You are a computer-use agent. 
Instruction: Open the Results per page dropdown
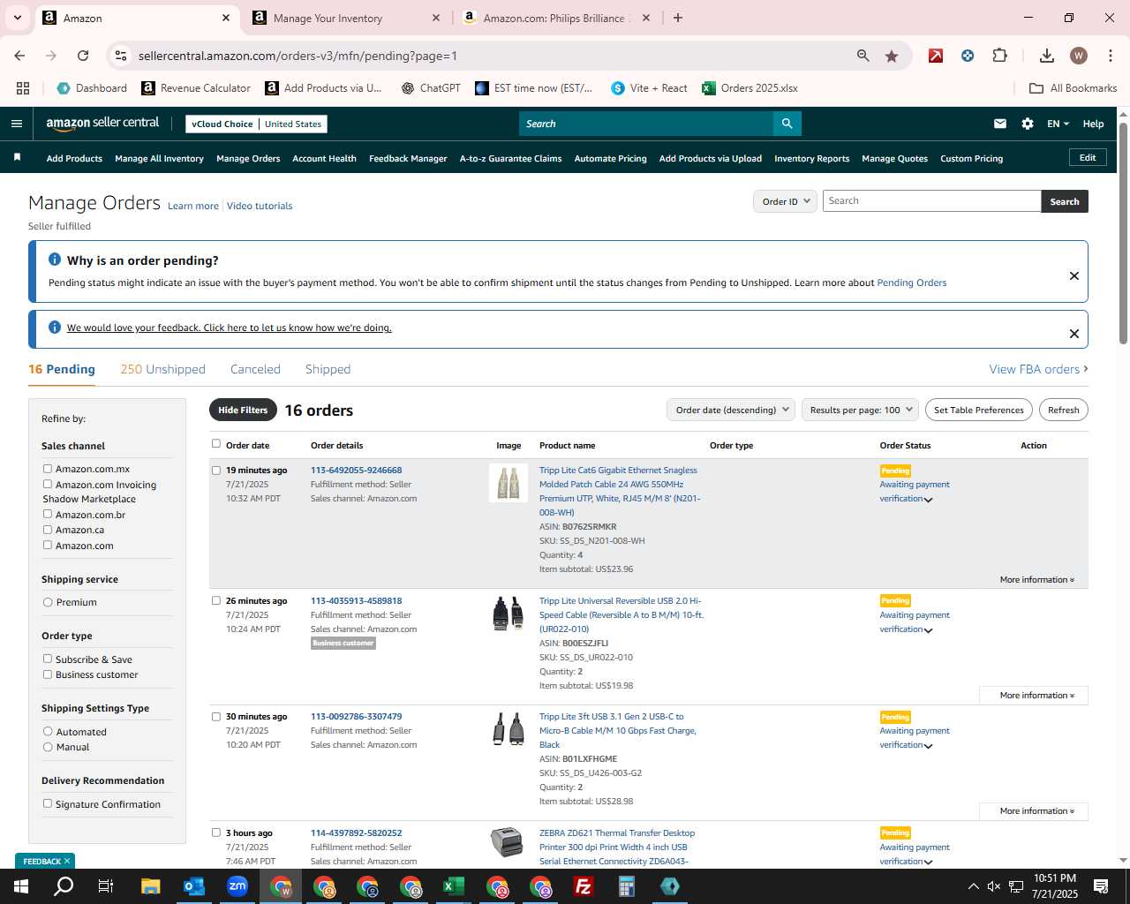click(x=861, y=410)
